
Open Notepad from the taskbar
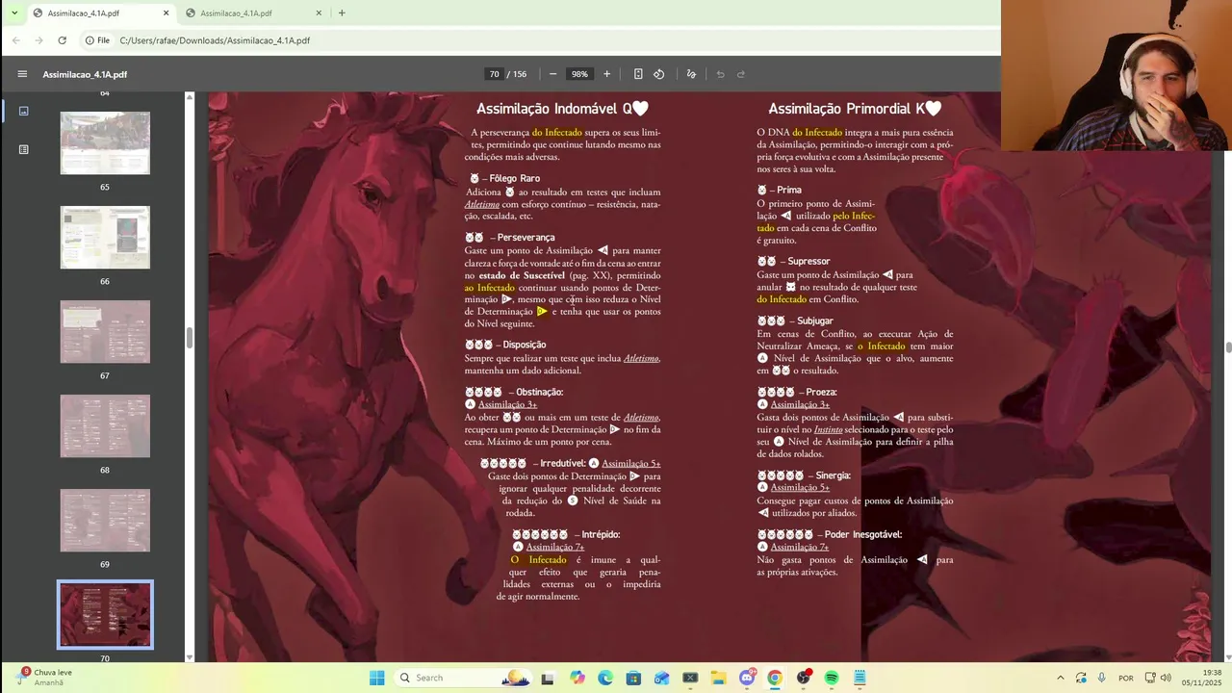click(x=860, y=678)
